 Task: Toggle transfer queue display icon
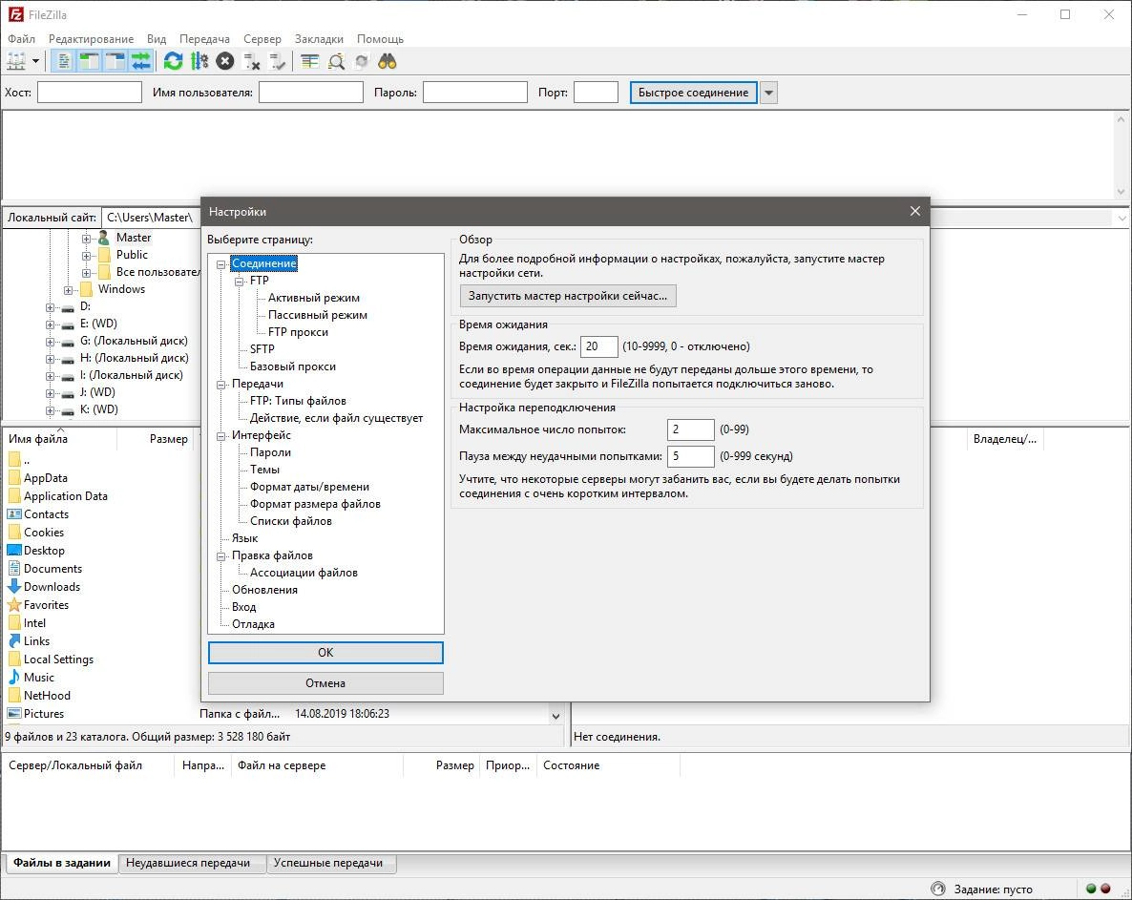[x=140, y=61]
